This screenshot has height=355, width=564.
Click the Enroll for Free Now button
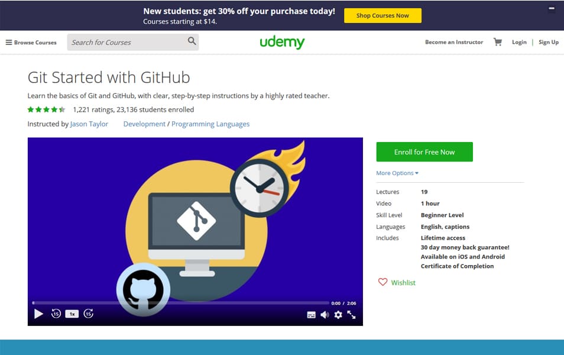tap(424, 151)
